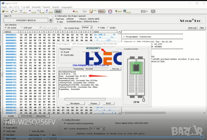Click the TV toolbar icon

point(153,11)
